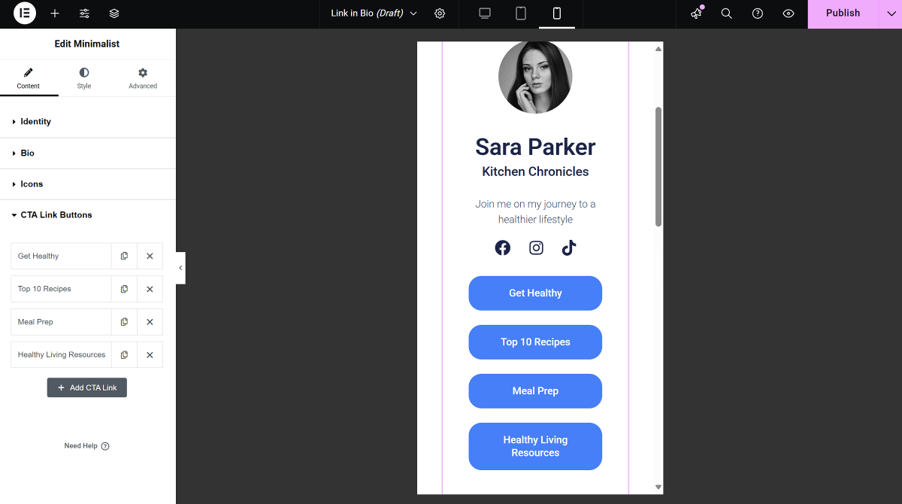Open Site Settings sliders icon

(84, 14)
